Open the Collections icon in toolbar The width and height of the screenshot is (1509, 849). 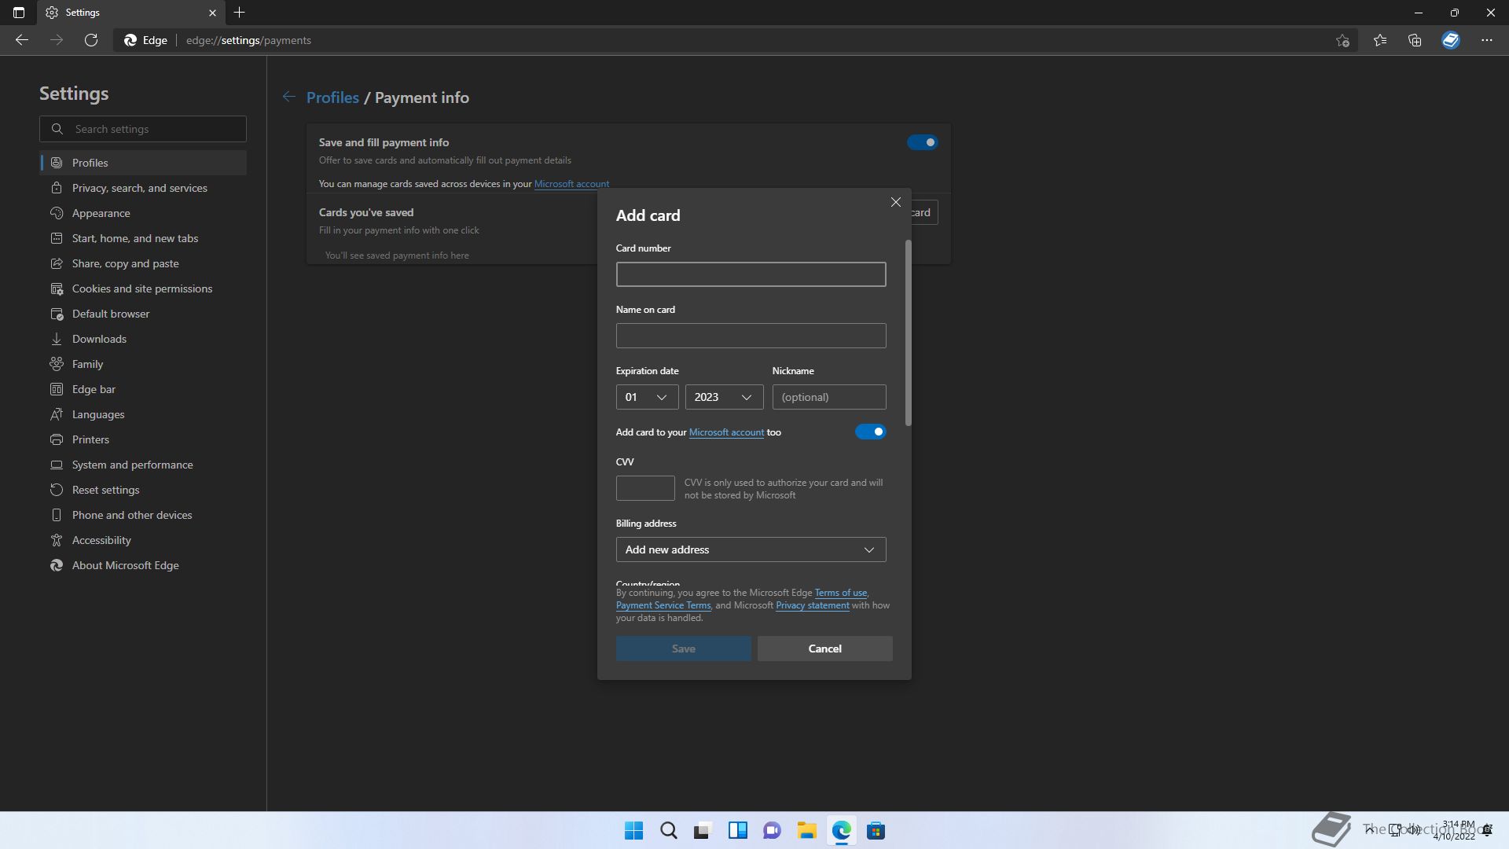pyautogui.click(x=1415, y=40)
